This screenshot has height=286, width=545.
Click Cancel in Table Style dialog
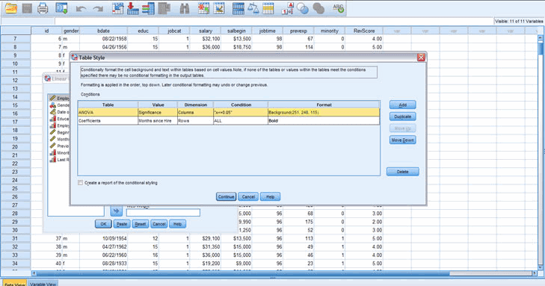(248, 197)
